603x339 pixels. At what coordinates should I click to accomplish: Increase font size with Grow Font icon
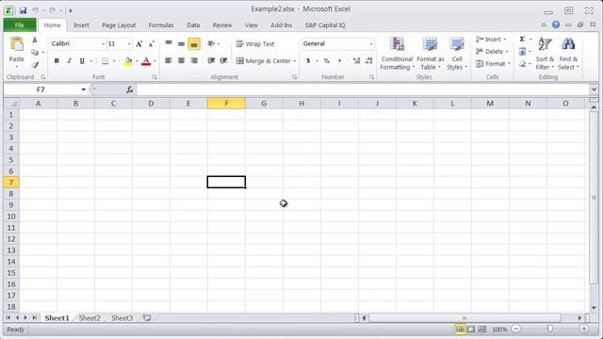(x=139, y=44)
